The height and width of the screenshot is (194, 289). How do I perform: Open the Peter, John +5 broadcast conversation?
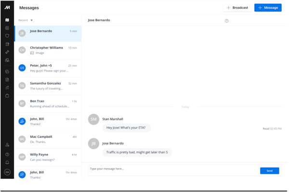pyautogui.click(x=48, y=68)
